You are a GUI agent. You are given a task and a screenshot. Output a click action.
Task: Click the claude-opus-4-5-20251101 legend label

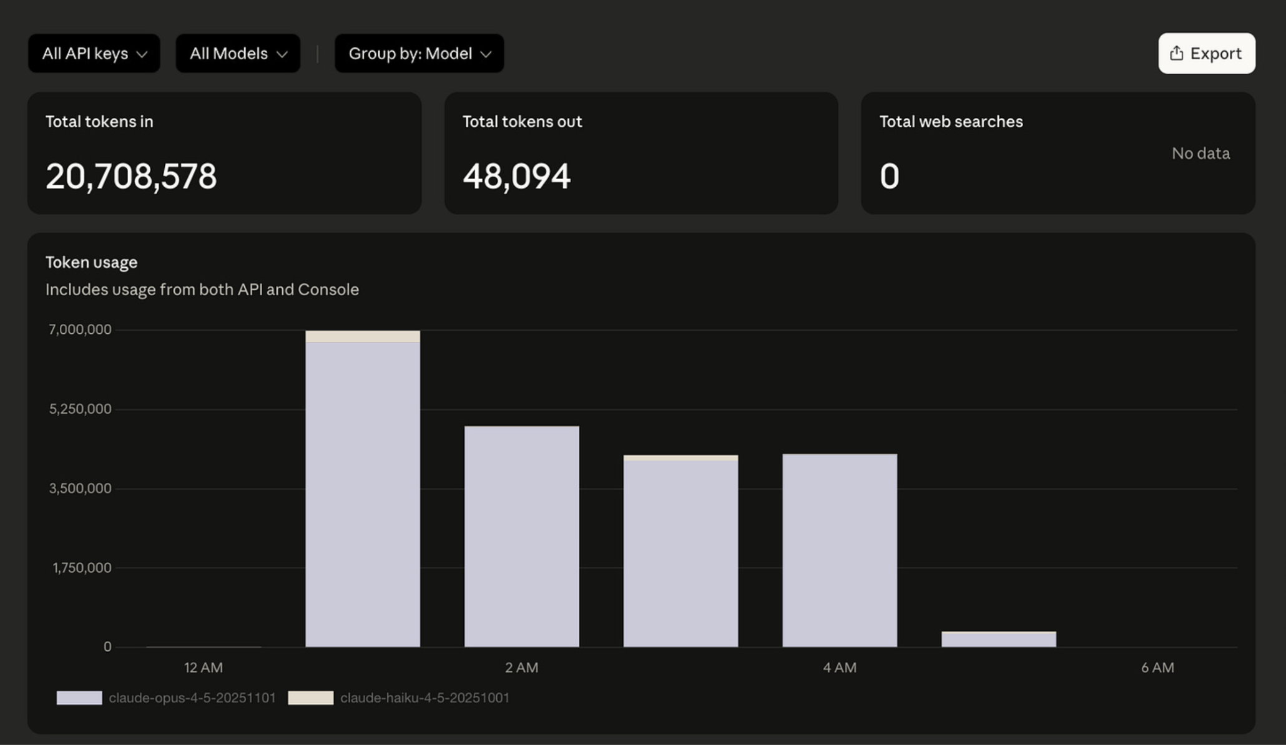click(x=192, y=698)
